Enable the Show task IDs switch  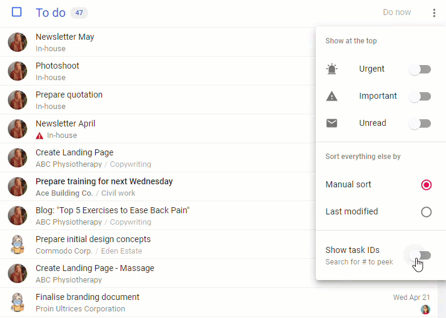click(x=420, y=255)
